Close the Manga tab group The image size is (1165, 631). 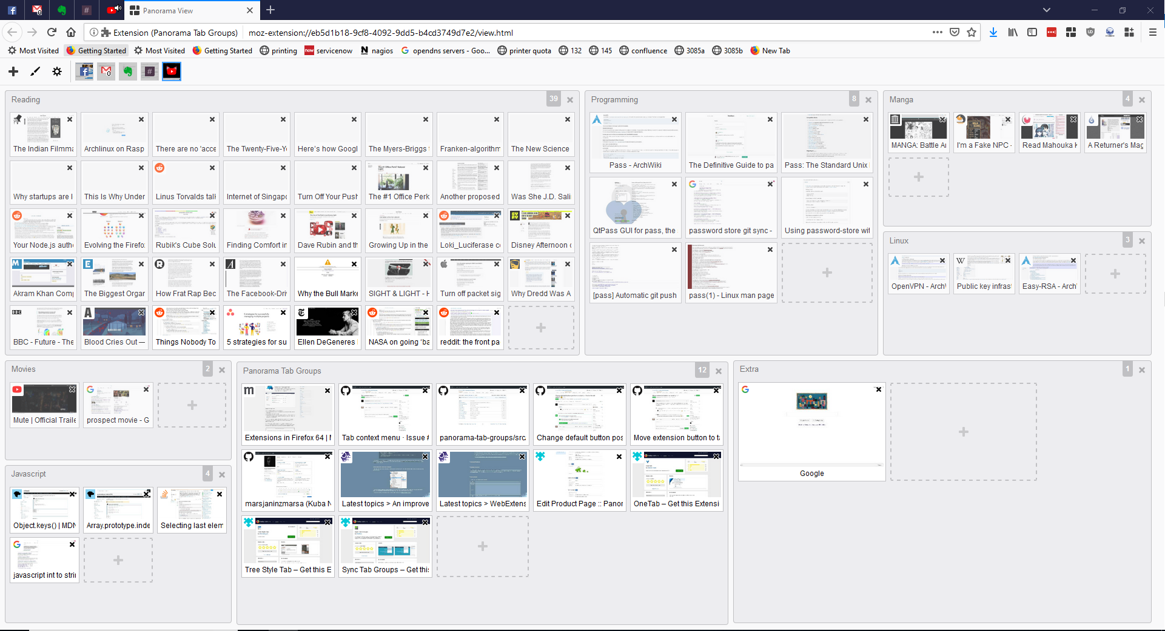point(1142,100)
